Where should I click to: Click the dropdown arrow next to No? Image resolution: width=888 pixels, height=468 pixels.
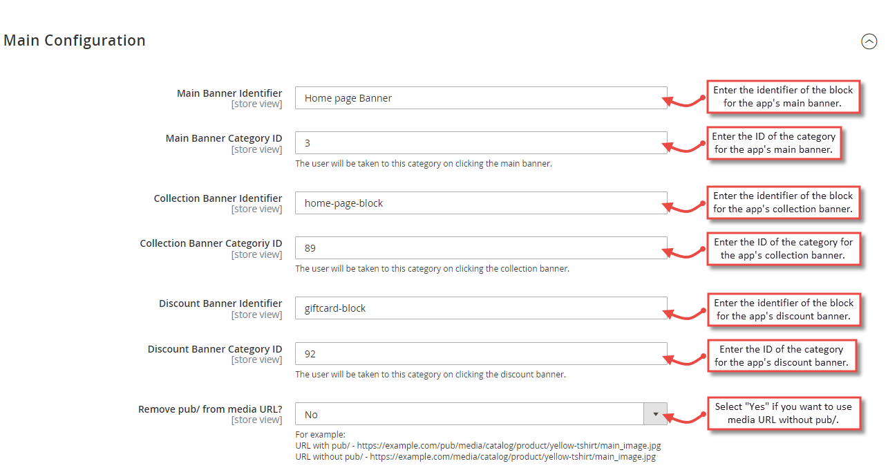point(656,414)
